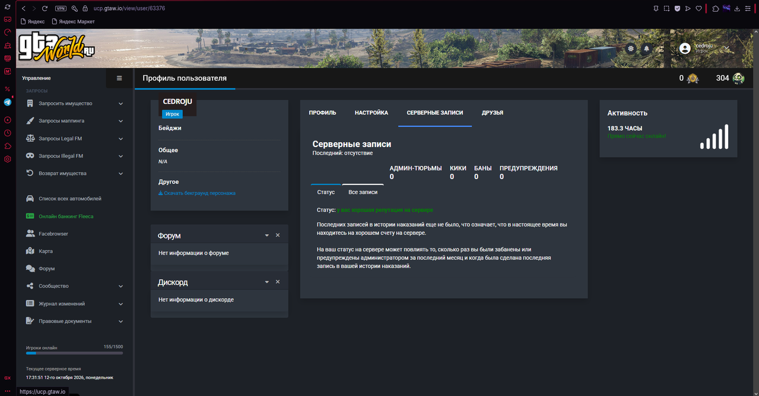Collapse the Дискорд panel with its caret
Image resolution: width=759 pixels, height=396 pixels.
click(267, 282)
